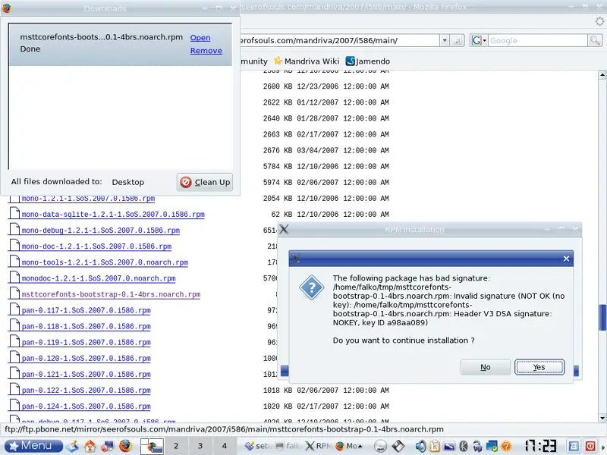Open pan-0.122-1.SoS.2007.0.i586.rpm link

click(x=86, y=391)
